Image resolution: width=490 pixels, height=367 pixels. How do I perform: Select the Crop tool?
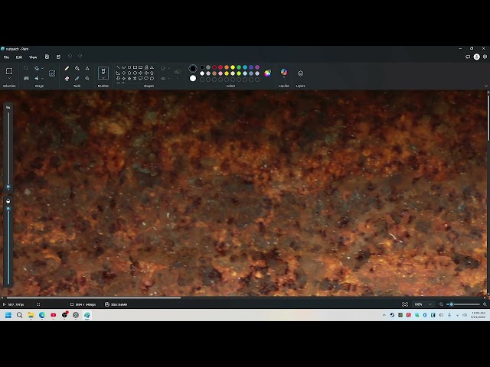26,68
